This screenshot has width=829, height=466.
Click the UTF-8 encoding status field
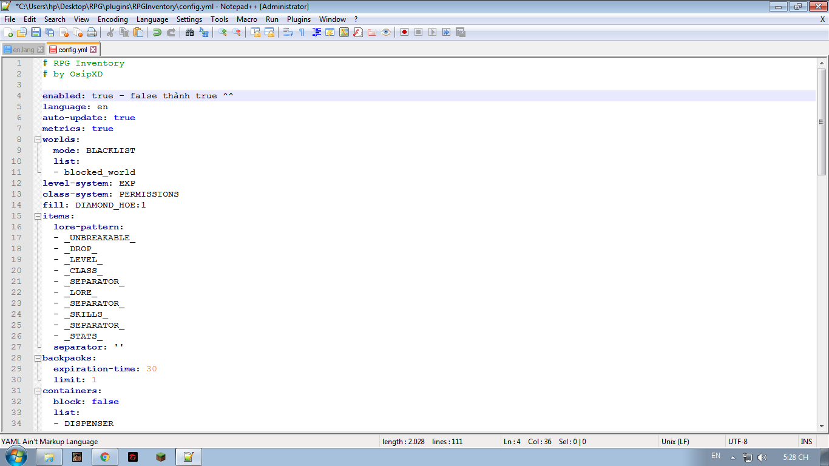(x=738, y=442)
